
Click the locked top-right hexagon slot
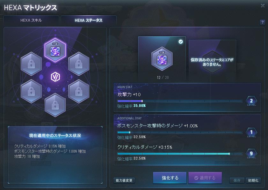pos(79,64)
